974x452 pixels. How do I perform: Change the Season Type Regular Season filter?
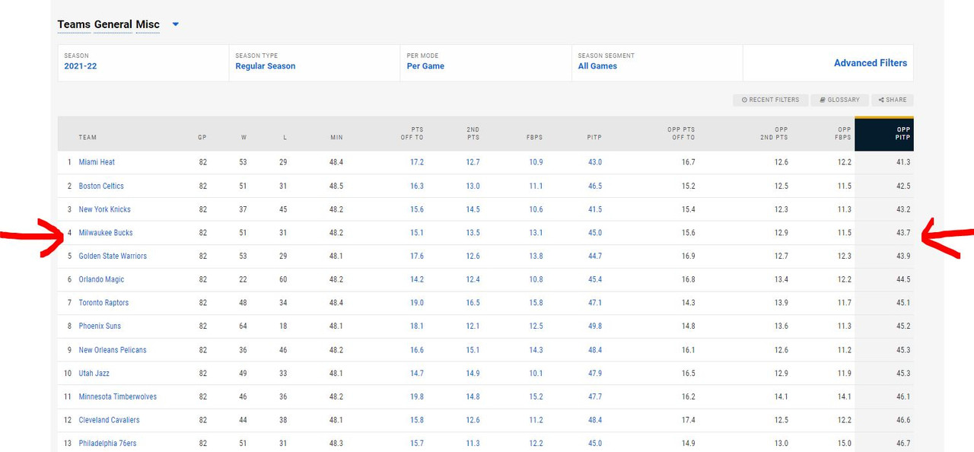(x=314, y=63)
